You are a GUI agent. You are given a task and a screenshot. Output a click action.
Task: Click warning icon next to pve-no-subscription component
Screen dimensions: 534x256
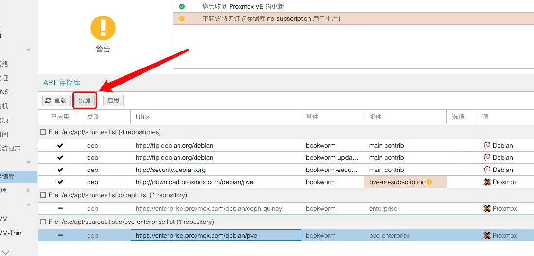tap(429, 182)
